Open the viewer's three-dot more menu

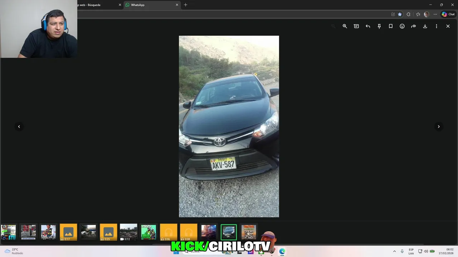coord(437,26)
